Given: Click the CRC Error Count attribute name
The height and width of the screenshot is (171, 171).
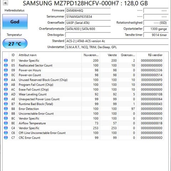Looking at the screenshot, I should 30,138.
